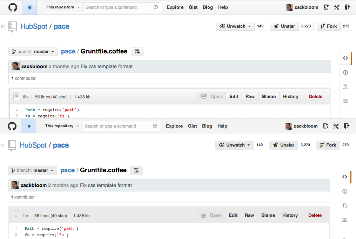
Task: Toggle Unstar button in lower screenshot
Action: 284,145
